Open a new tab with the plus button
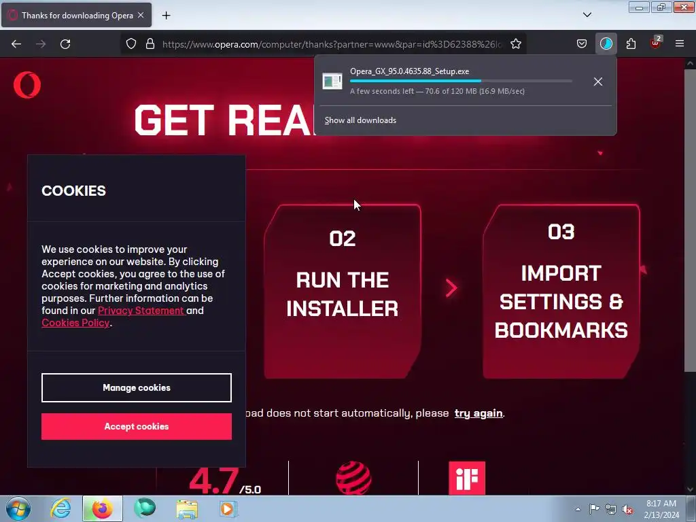Image resolution: width=696 pixels, height=522 pixels. coord(166,16)
